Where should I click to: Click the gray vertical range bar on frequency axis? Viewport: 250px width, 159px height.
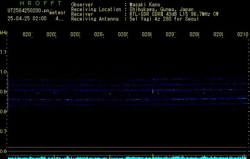[x=8, y=92]
